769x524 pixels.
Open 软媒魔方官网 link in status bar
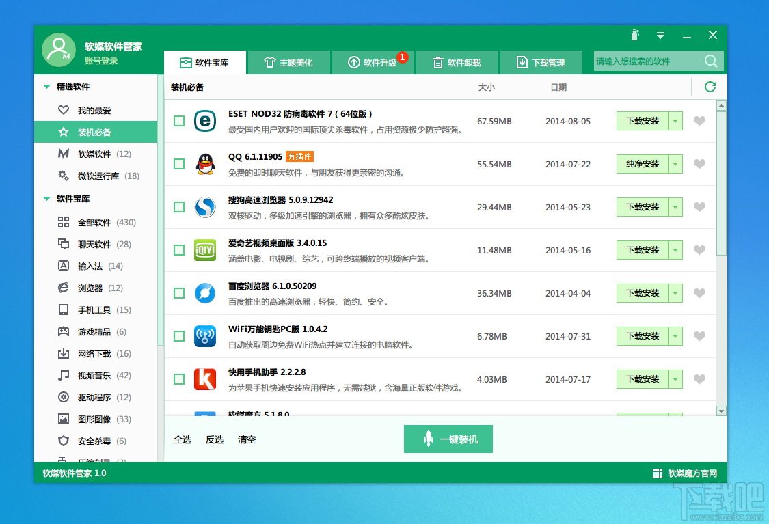(x=685, y=473)
